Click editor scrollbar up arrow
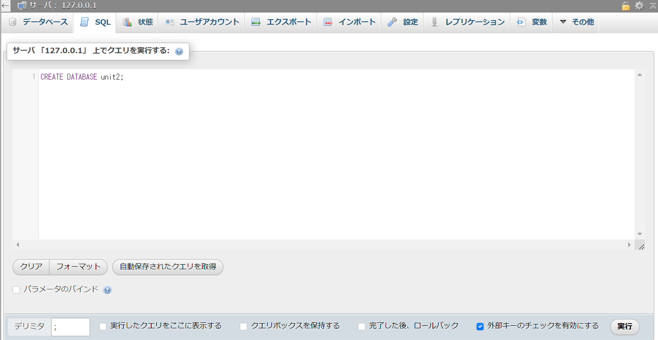This screenshot has width=658, height=340. click(640, 75)
